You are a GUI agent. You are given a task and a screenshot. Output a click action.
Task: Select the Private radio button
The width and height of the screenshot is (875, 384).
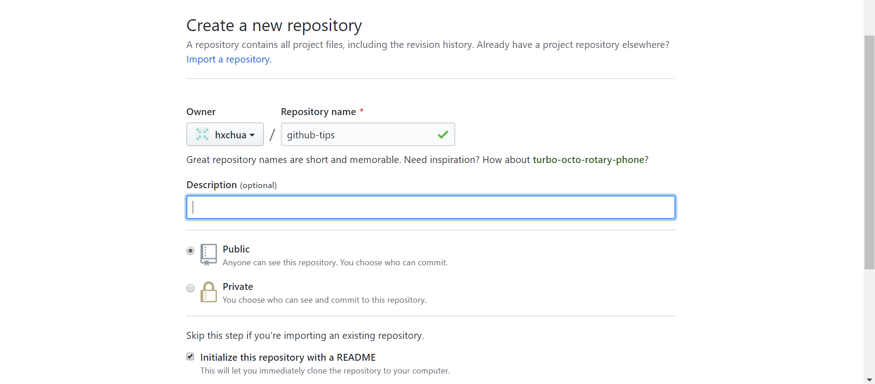coord(190,288)
